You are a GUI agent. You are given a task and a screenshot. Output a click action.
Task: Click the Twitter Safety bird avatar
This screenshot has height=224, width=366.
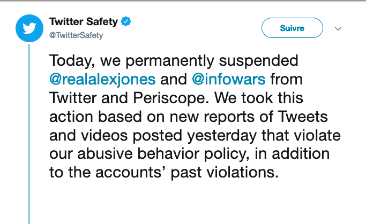pos(29,28)
